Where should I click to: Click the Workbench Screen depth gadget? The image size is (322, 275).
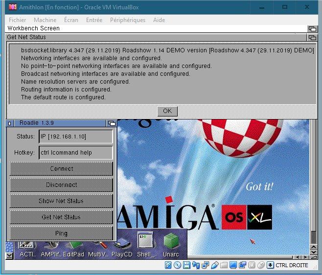click(x=312, y=29)
